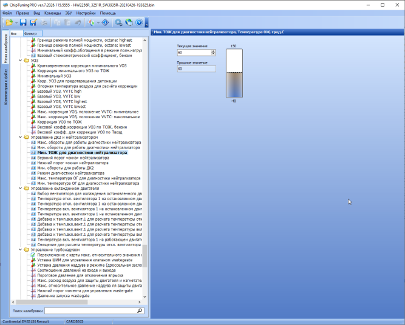The height and width of the screenshot is (325, 405).
Task: Select Соотношение давлений на входе и выходе
Action: point(77,270)
